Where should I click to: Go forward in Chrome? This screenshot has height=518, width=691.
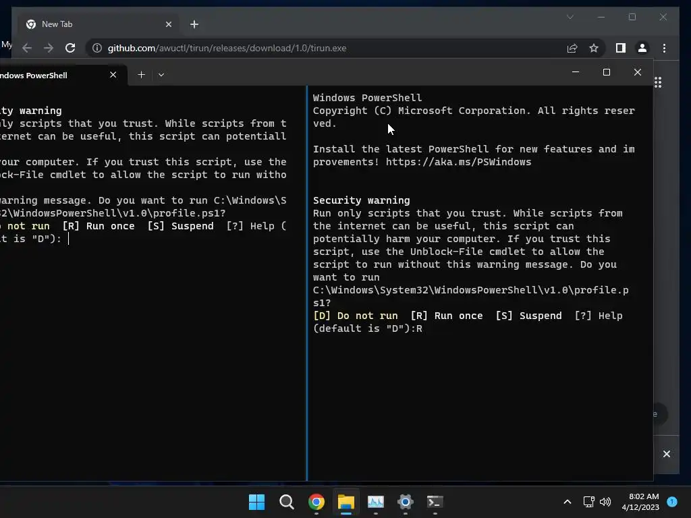49,48
